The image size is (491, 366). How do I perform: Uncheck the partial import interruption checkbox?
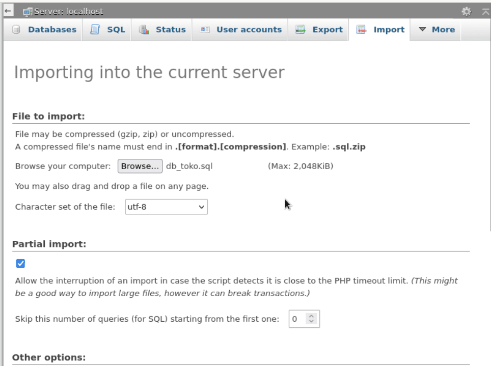[x=20, y=263]
